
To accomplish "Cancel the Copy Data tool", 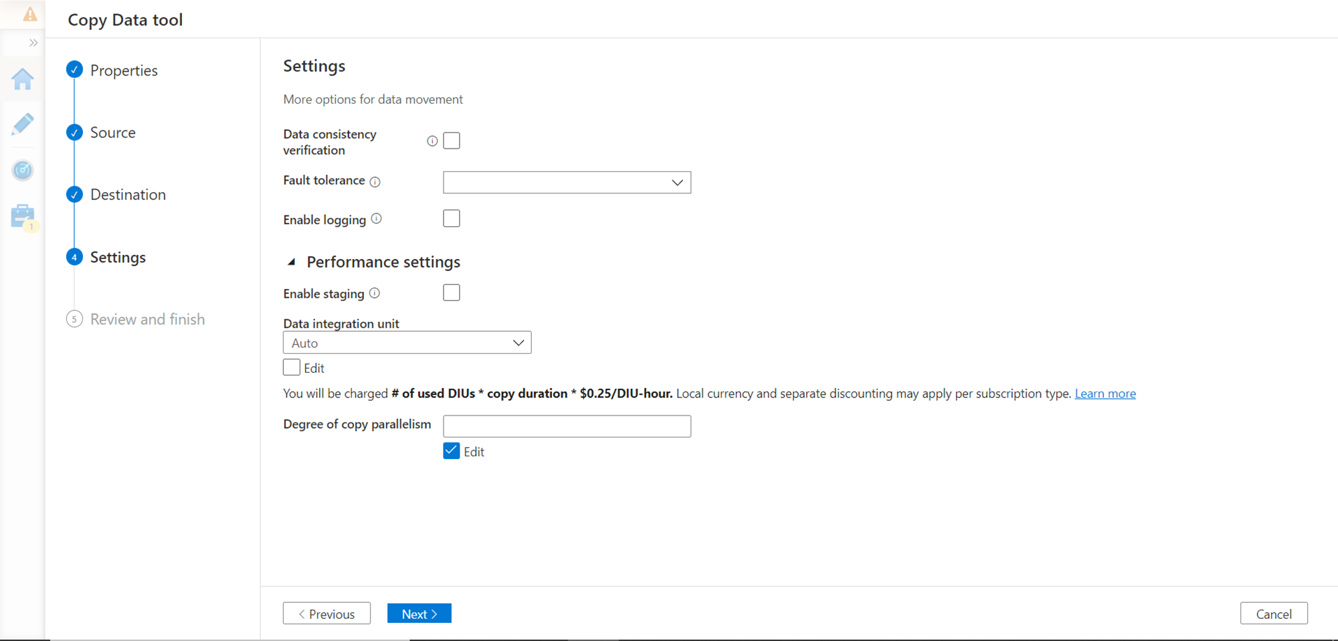I will point(1274,614).
